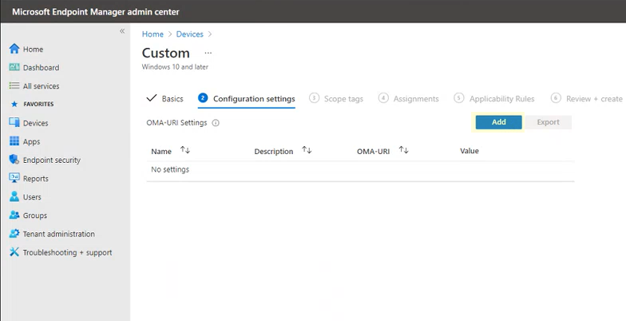This screenshot has height=321, width=626.
Task: Click the Home house icon in sidebar
Action: click(x=14, y=49)
